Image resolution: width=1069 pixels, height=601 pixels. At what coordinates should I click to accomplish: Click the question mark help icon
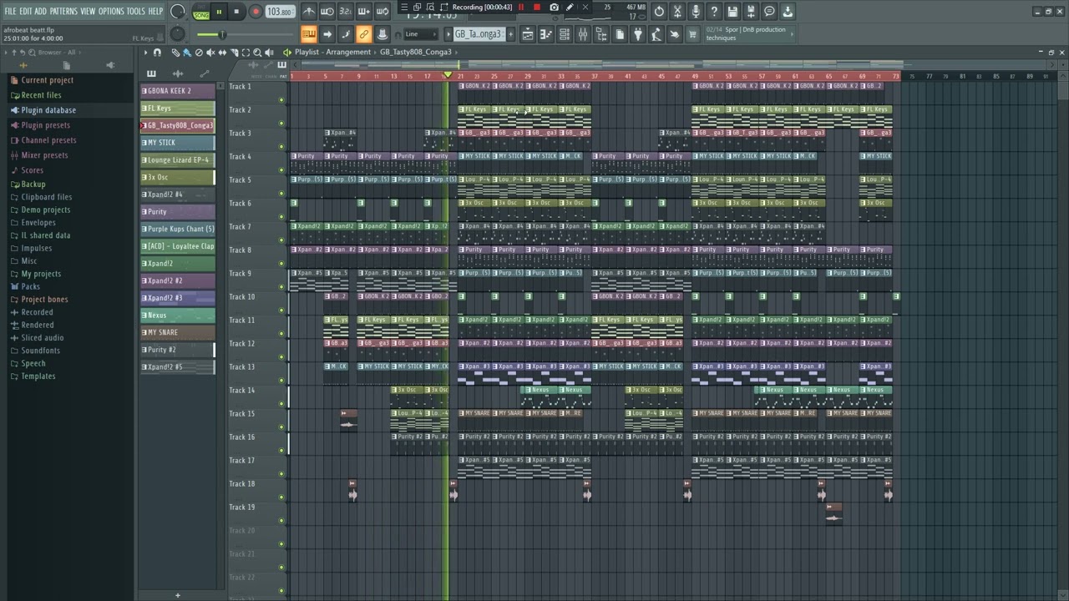coord(714,12)
